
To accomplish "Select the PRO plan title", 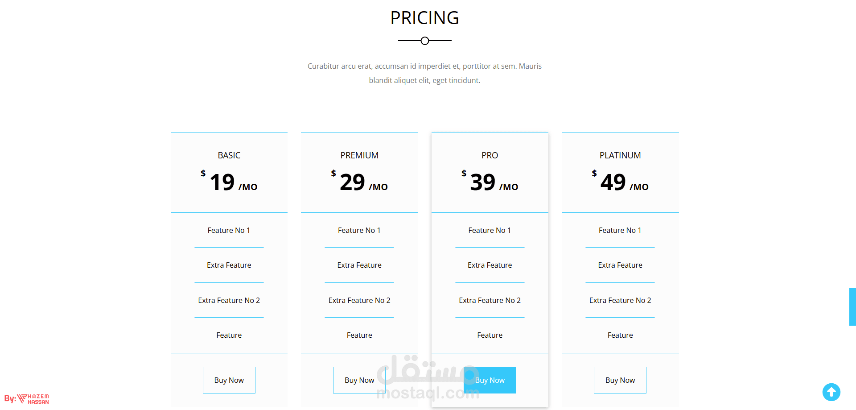I will [x=490, y=155].
